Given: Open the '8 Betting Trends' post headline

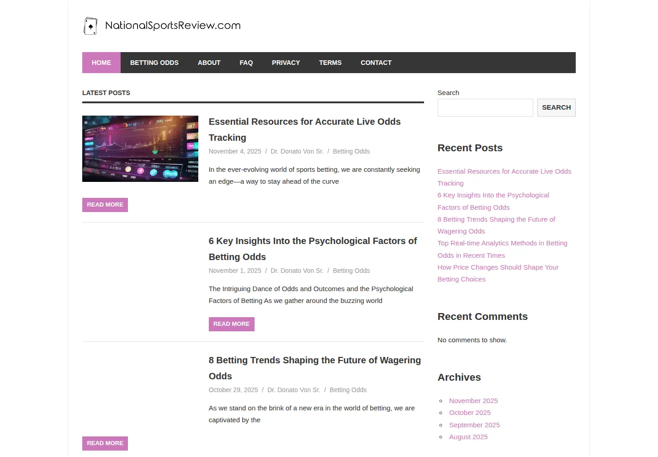Looking at the screenshot, I should [x=315, y=368].
